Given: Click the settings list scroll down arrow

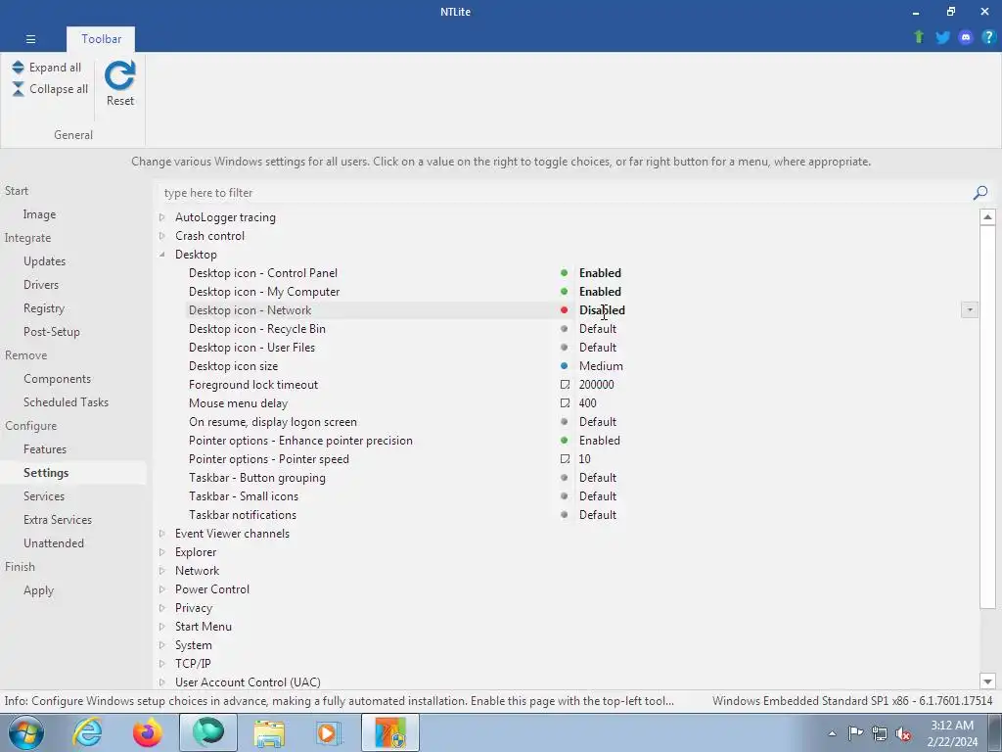Looking at the screenshot, I should tap(987, 681).
